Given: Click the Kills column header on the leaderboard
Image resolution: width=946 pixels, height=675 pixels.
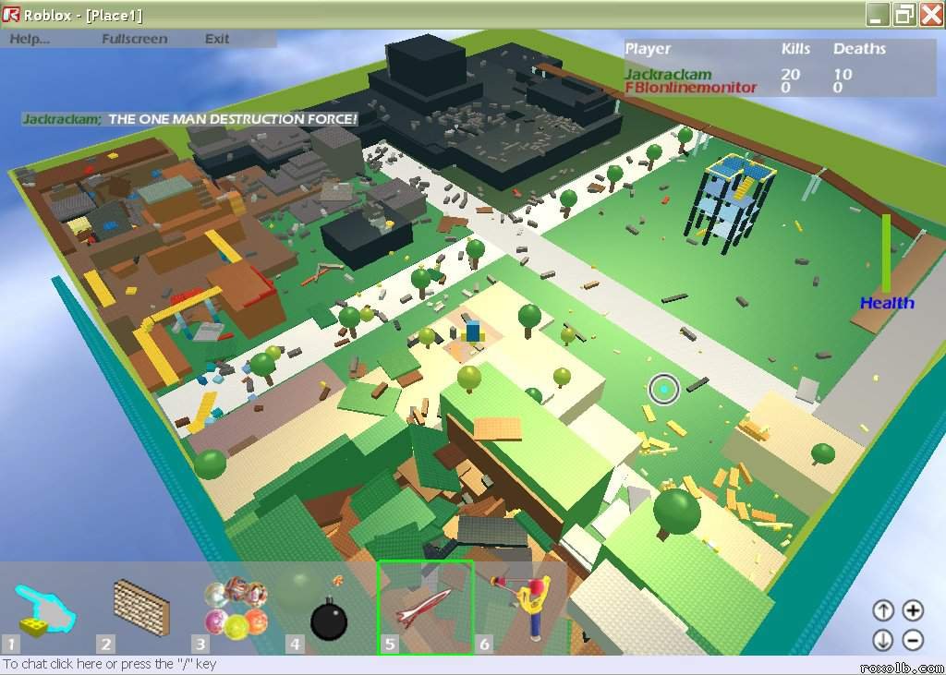Looking at the screenshot, I should point(795,49).
